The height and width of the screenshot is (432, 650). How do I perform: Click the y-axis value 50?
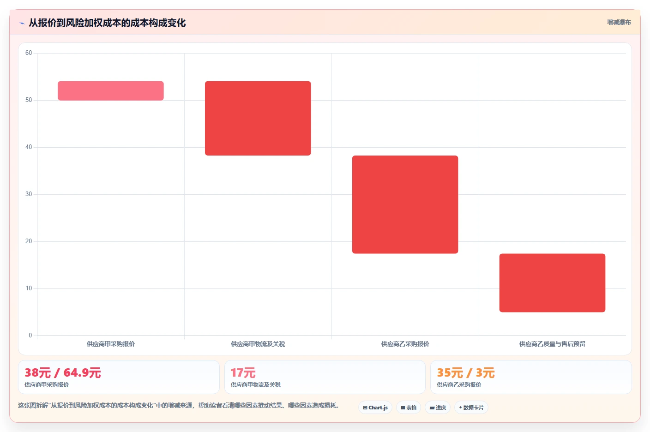coord(29,100)
